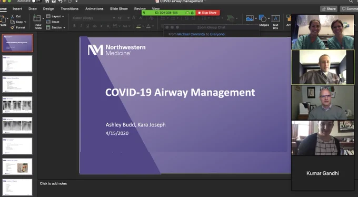The height and width of the screenshot is (197, 358).
Task: Open the Slide Show tab
Action: [119, 8]
